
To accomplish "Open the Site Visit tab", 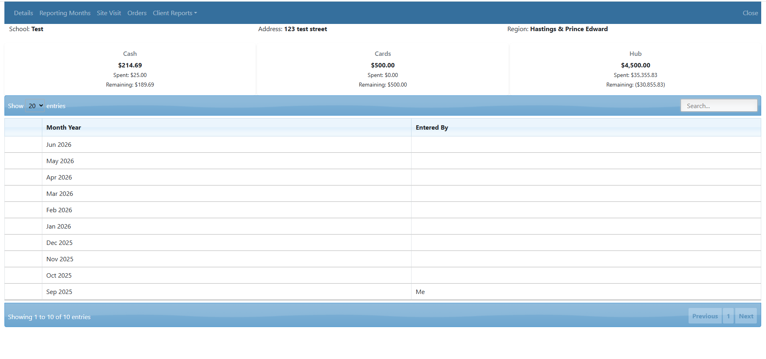I will (x=109, y=13).
